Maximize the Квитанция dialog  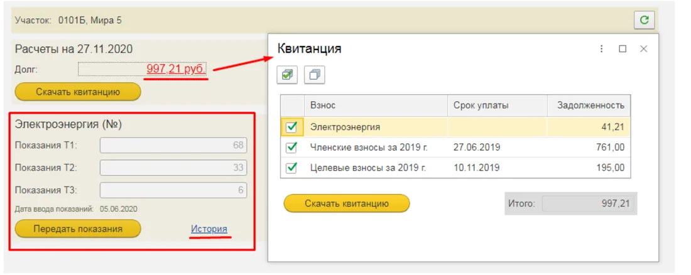pos(623,49)
